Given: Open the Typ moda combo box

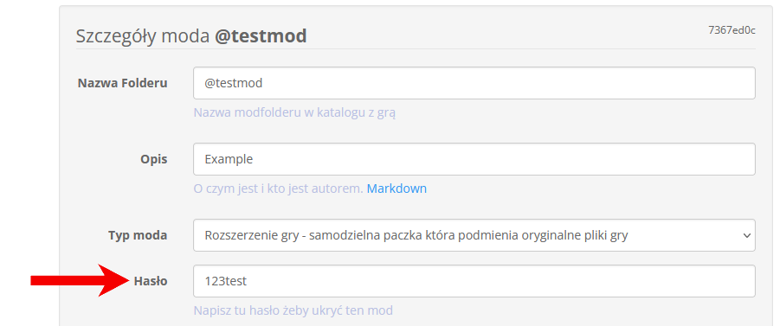Looking at the screenshot, I should click(x=474, y=235).
